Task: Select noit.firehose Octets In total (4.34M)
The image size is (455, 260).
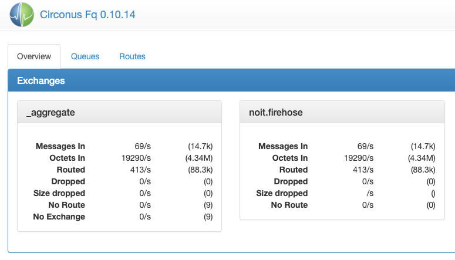Action: pos(422,158)
